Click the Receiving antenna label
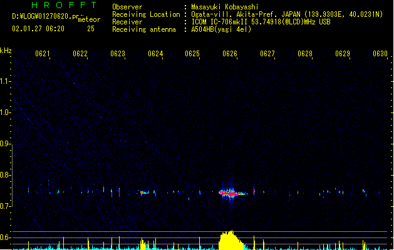This screenshot has width=394, height=250. pos(144,29)
